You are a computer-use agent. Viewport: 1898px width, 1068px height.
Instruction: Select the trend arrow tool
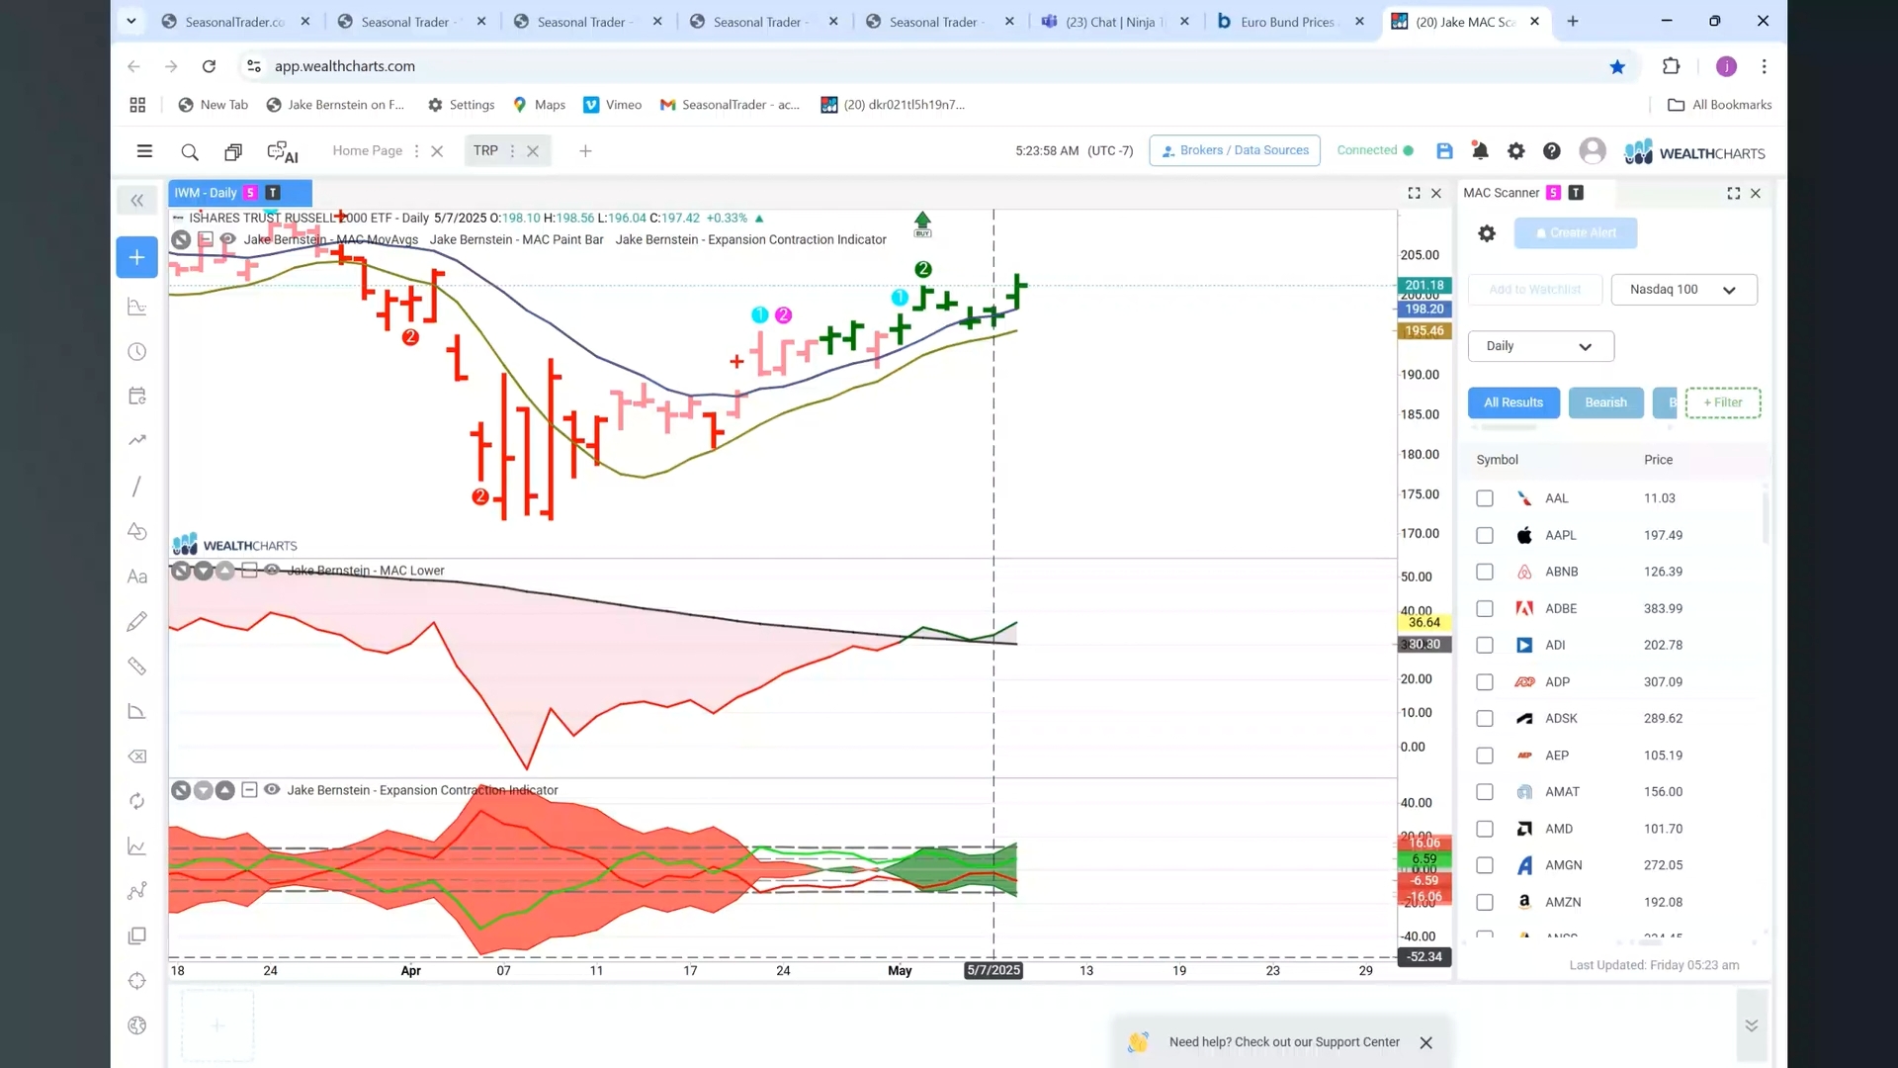tap(137, 440)
